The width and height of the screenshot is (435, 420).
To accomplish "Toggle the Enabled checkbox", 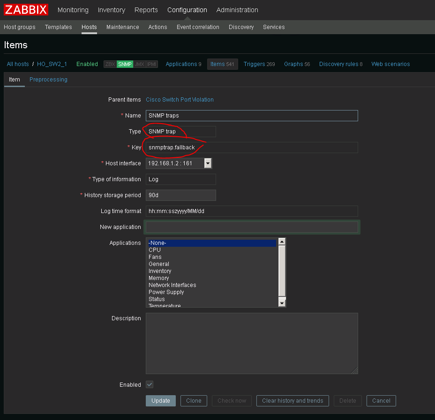I will (150, 384).
